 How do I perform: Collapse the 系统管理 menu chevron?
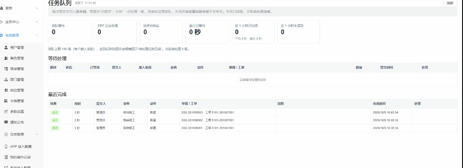click(x=37, y=35)
